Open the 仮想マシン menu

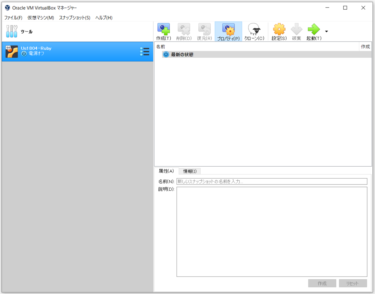(40, 18)
